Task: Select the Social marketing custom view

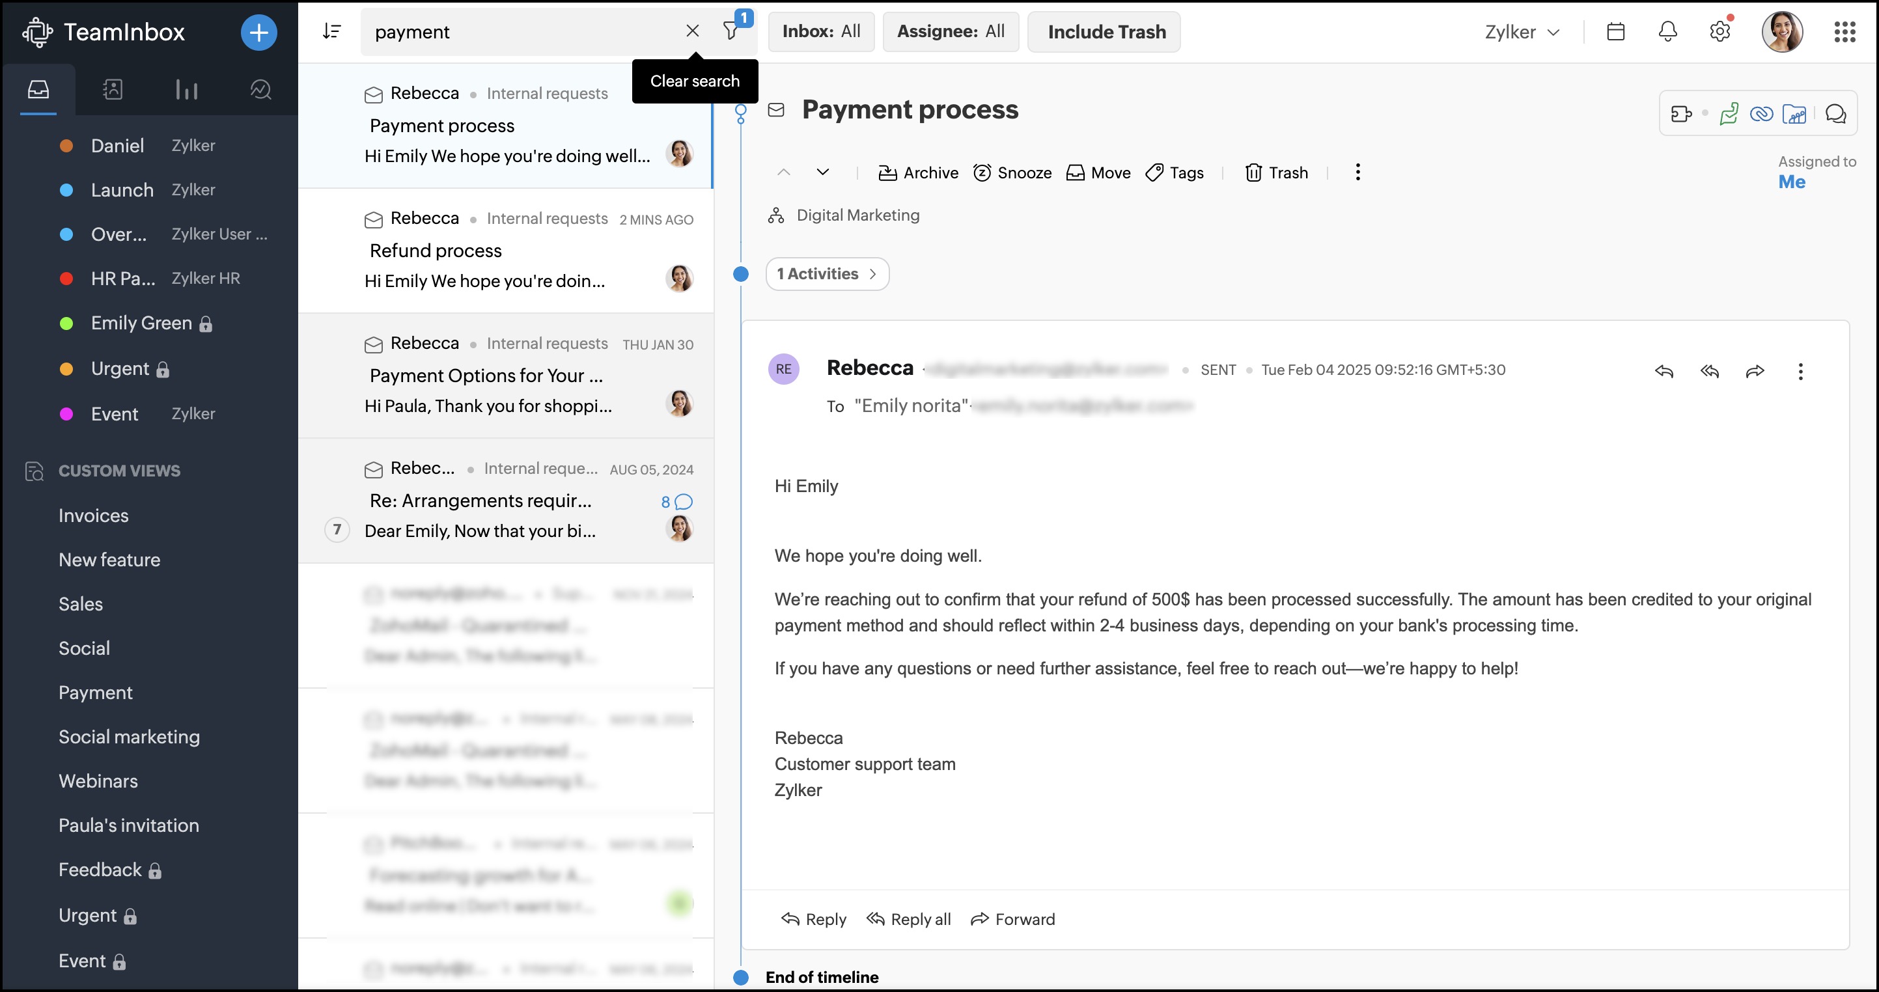Action: tap(129, 737)
